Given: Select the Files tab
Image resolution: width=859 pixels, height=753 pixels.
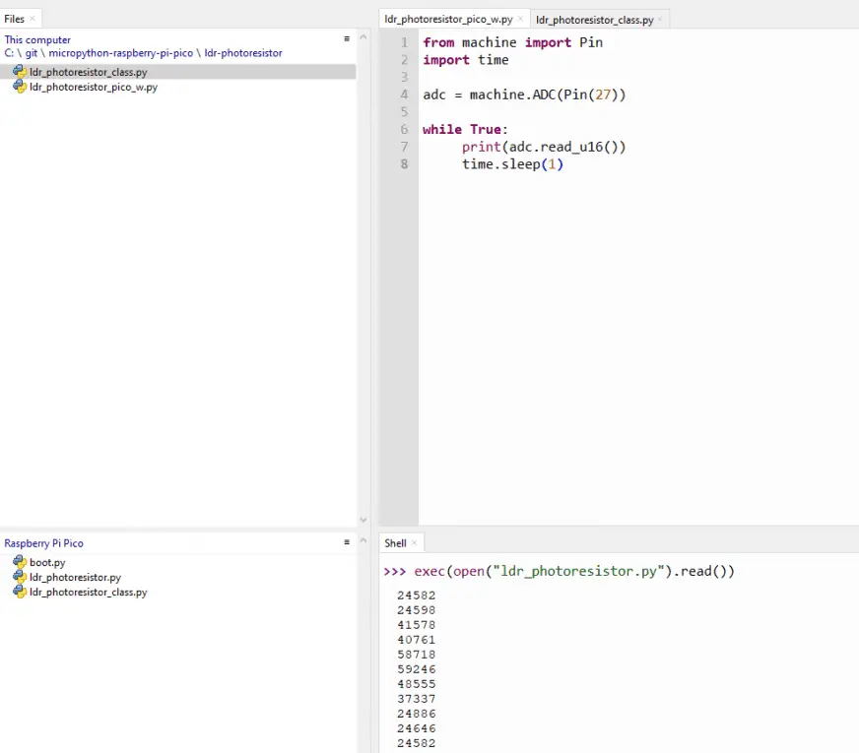Looking at the screenshot, I should (x=14, y=19).
